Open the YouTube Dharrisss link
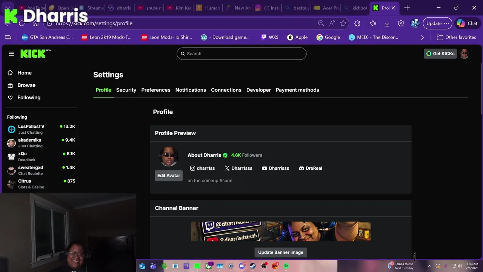Screen dimensions: 483x272 (x=275, y=168)
